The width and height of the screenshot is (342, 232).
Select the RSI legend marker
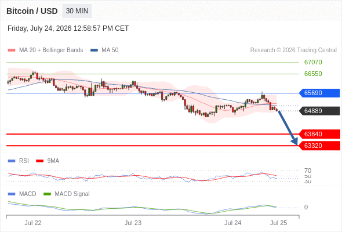click(x=12, y=161)
